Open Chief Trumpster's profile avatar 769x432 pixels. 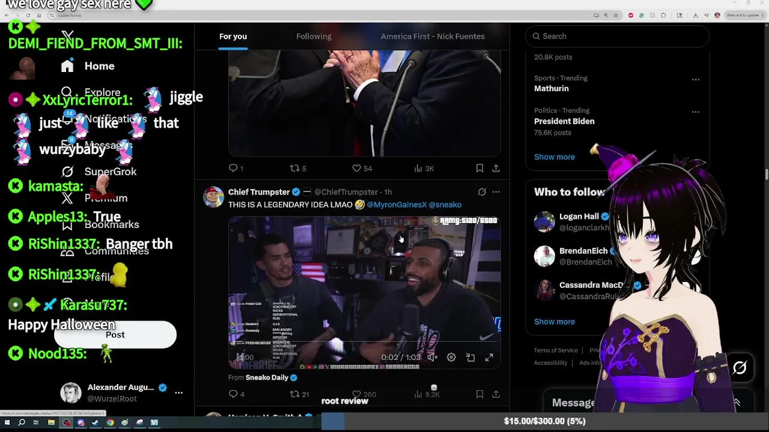click(214, 197)
